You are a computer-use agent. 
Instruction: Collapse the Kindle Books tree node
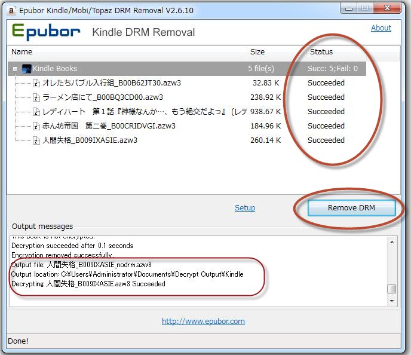15,69
